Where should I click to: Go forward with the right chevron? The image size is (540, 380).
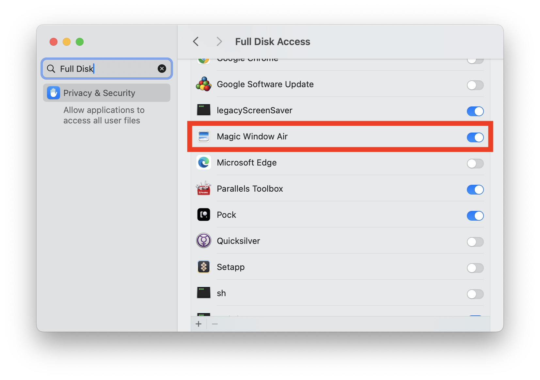[x=219, y=41]
